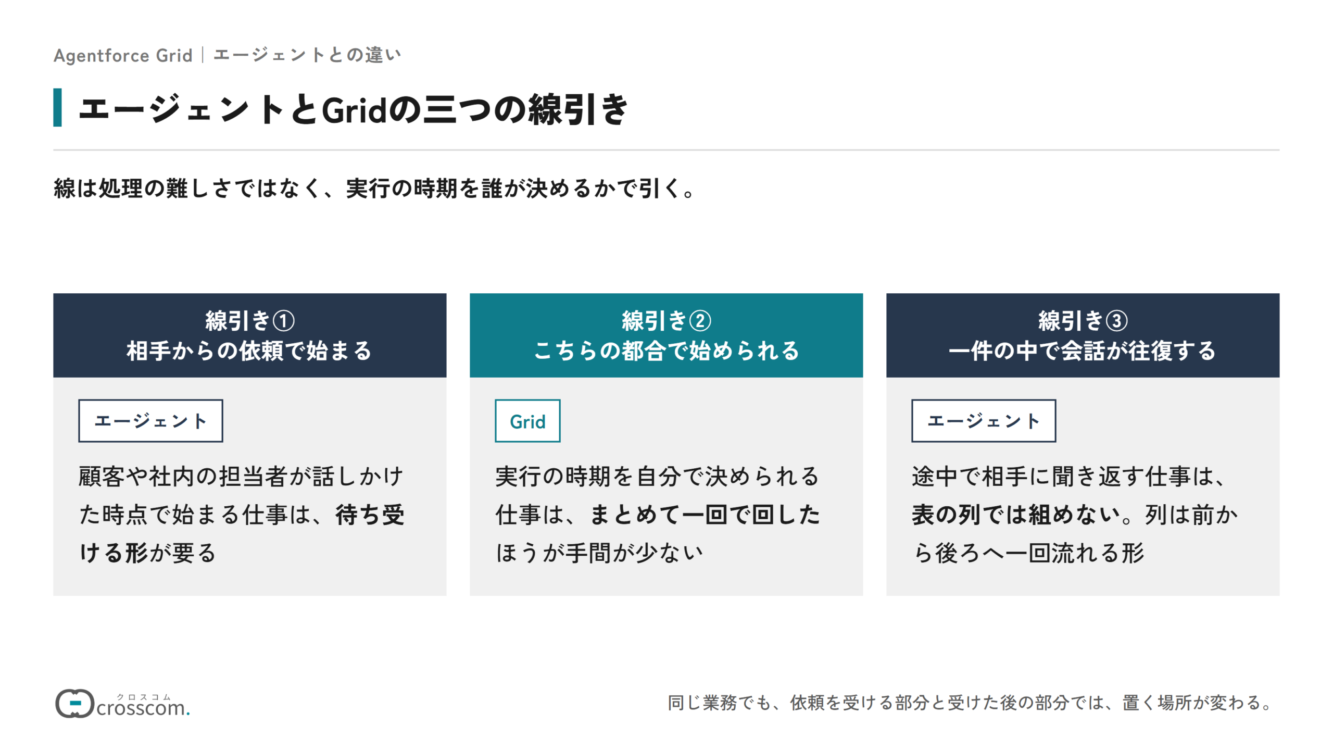This screenshot has height=750, width=1333.
Task: Click the 'エージェント' tag in the 線引き③ card
Action: click(984, 421)
